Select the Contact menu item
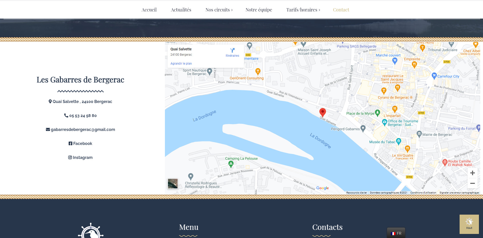The width and height of the screenshot is (483, 238). pos(341,10)
